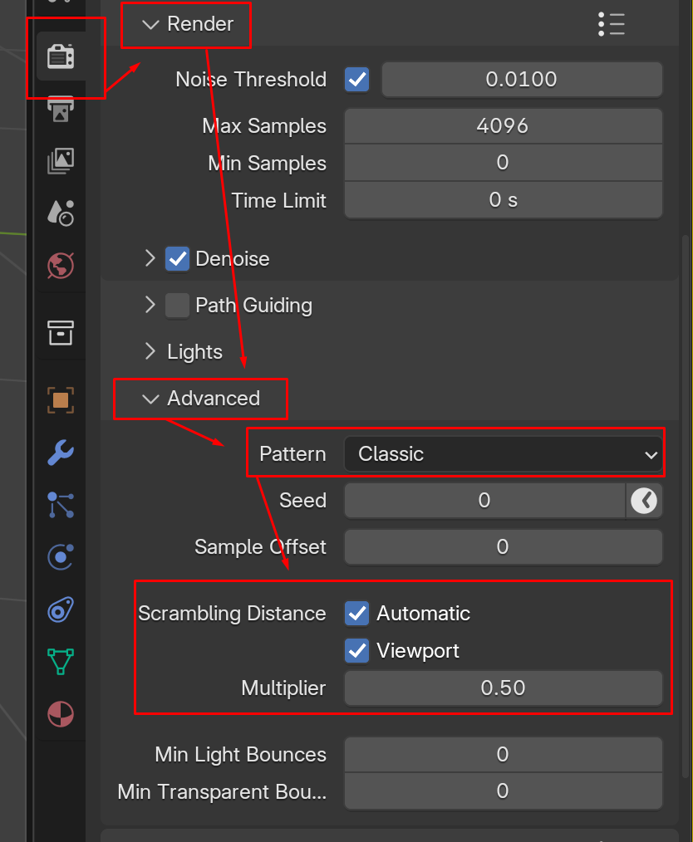Screen dimensions: 693x842
Task: Enable the Path Guiding checkbox
Action: (177, 306)
